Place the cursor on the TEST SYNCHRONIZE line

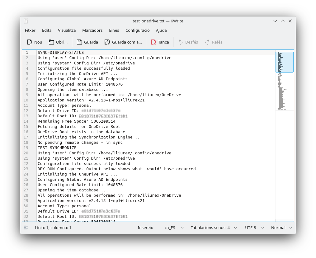[x=57, y=148]
